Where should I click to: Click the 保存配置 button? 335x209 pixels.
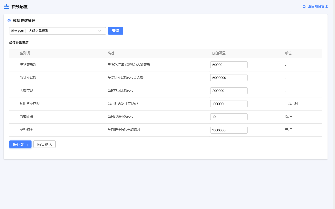[x=20, y=144]
